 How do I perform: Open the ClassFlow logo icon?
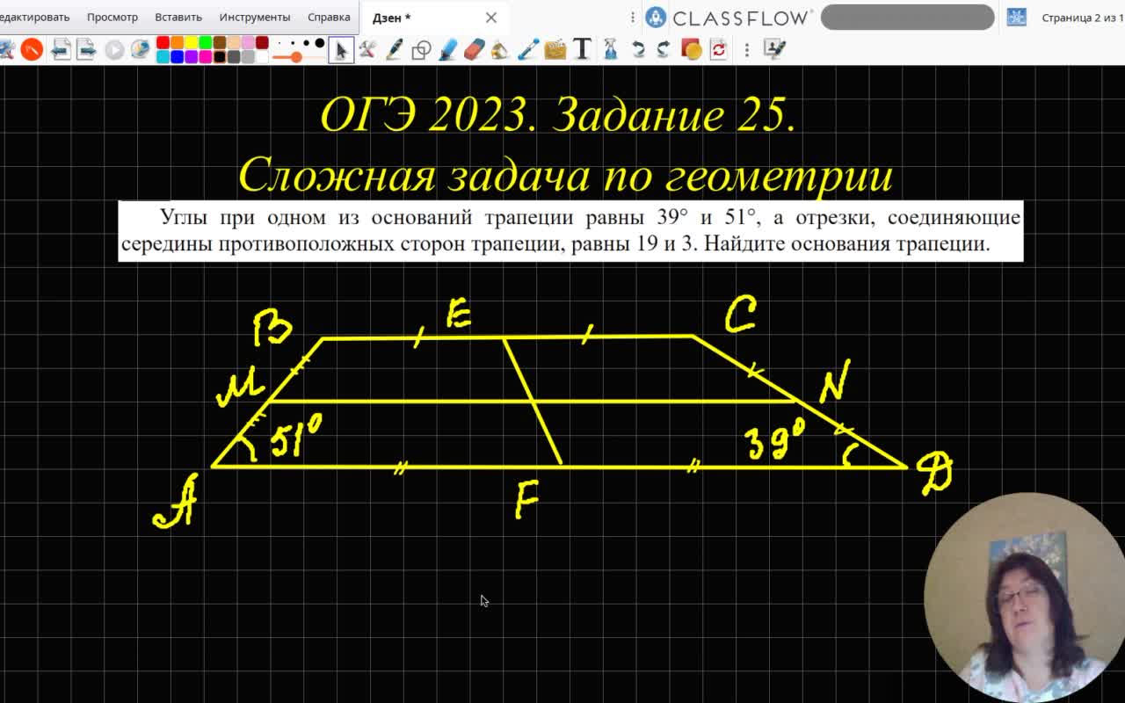click(655, 17)
